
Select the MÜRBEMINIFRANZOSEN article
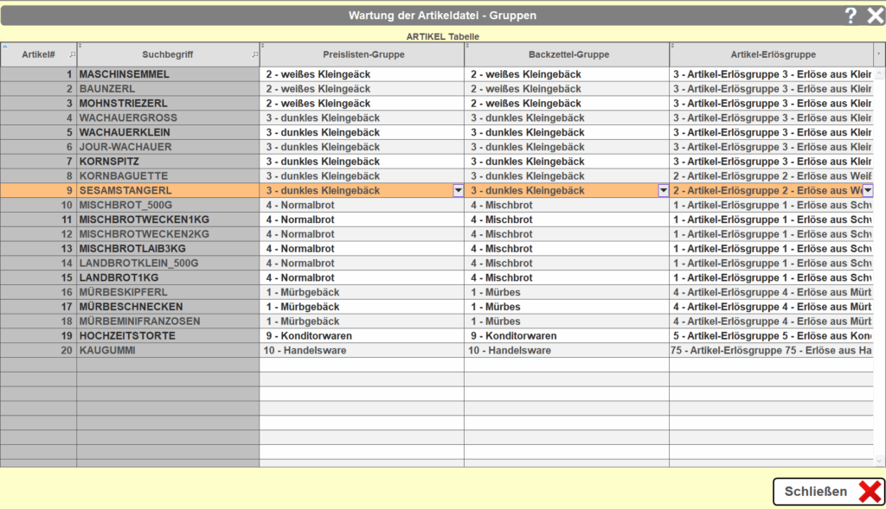(x=169, y=321)
